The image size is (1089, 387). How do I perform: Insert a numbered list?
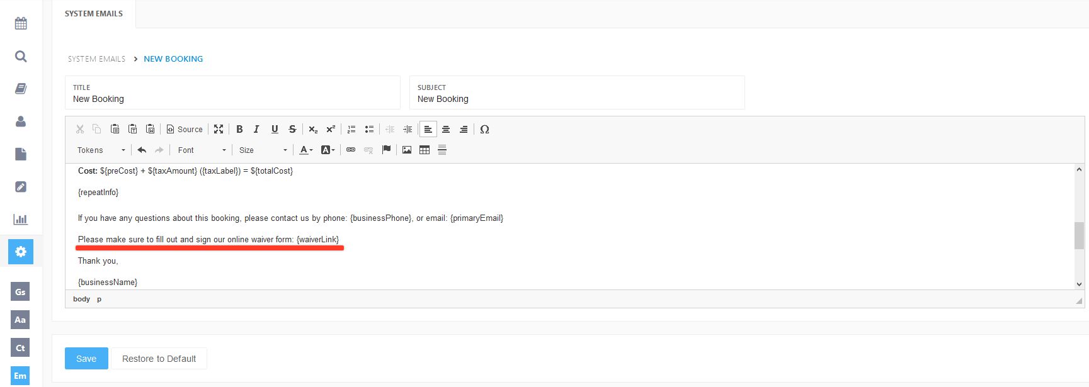coord(351,129)
